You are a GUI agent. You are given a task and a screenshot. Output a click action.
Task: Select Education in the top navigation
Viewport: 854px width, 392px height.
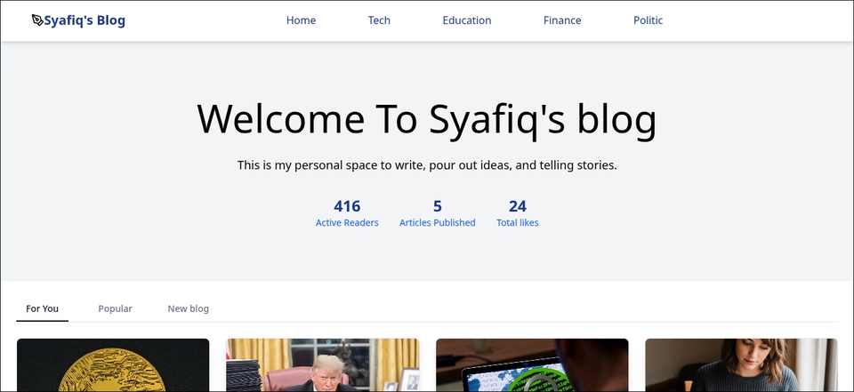(466, 20)
